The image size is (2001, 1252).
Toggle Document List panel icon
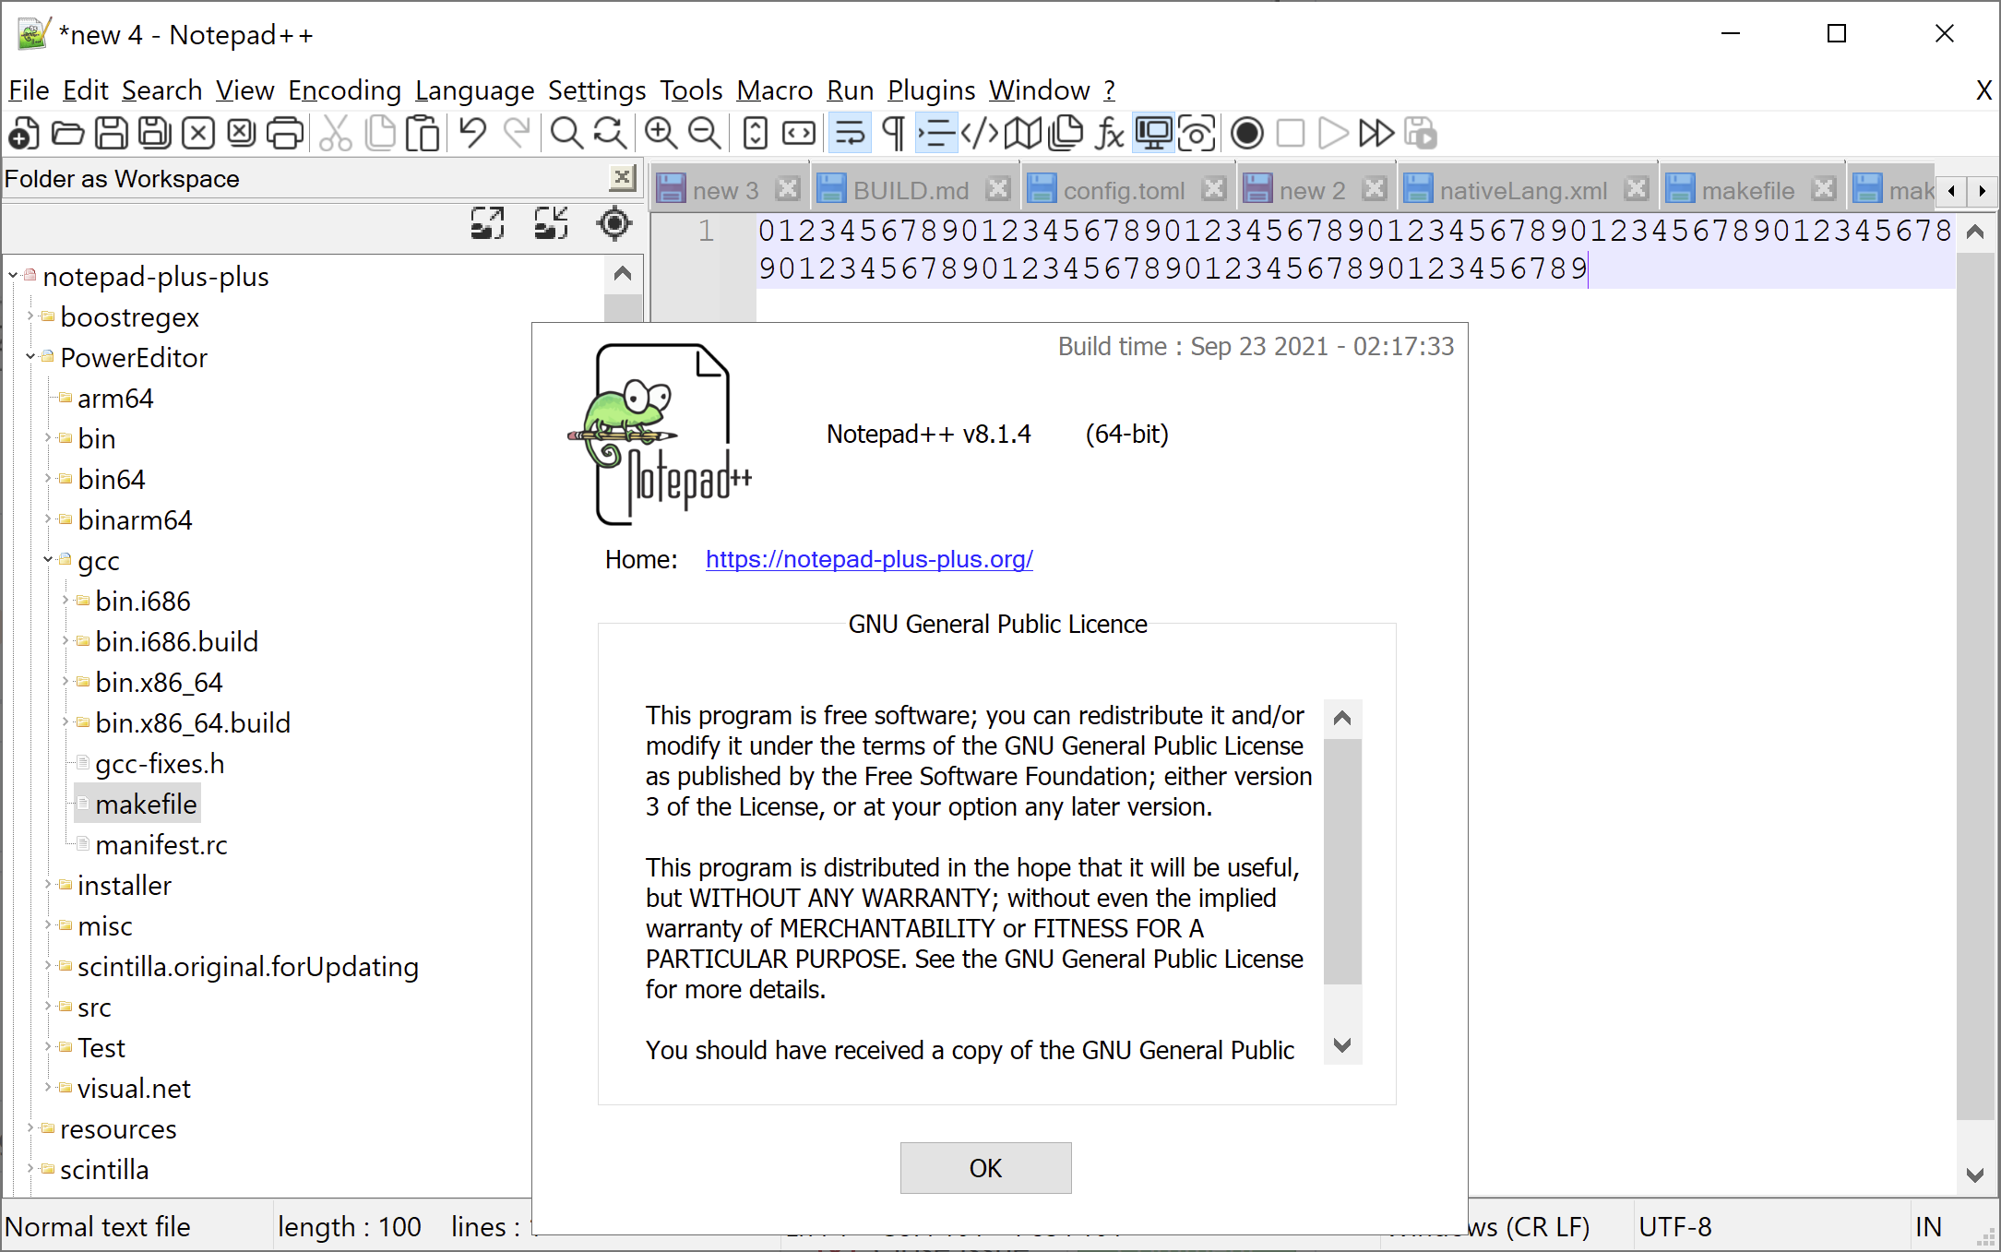click(x=1066, y=134)
